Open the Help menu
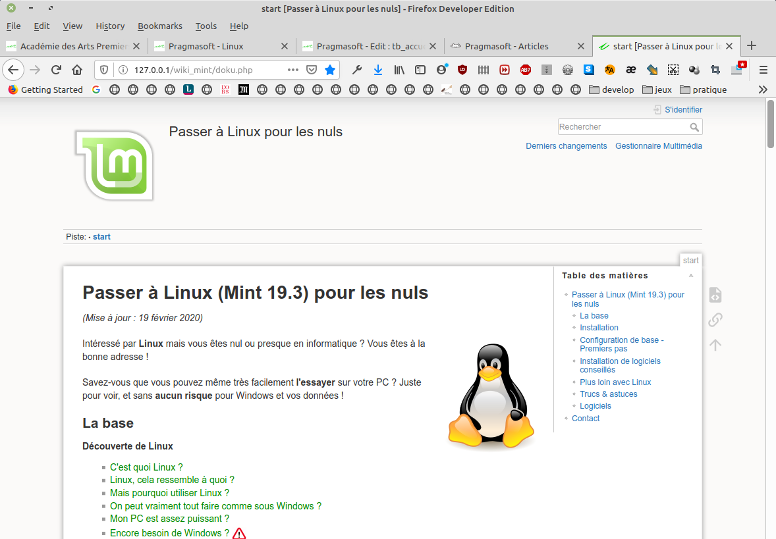 tap(239, 26)
